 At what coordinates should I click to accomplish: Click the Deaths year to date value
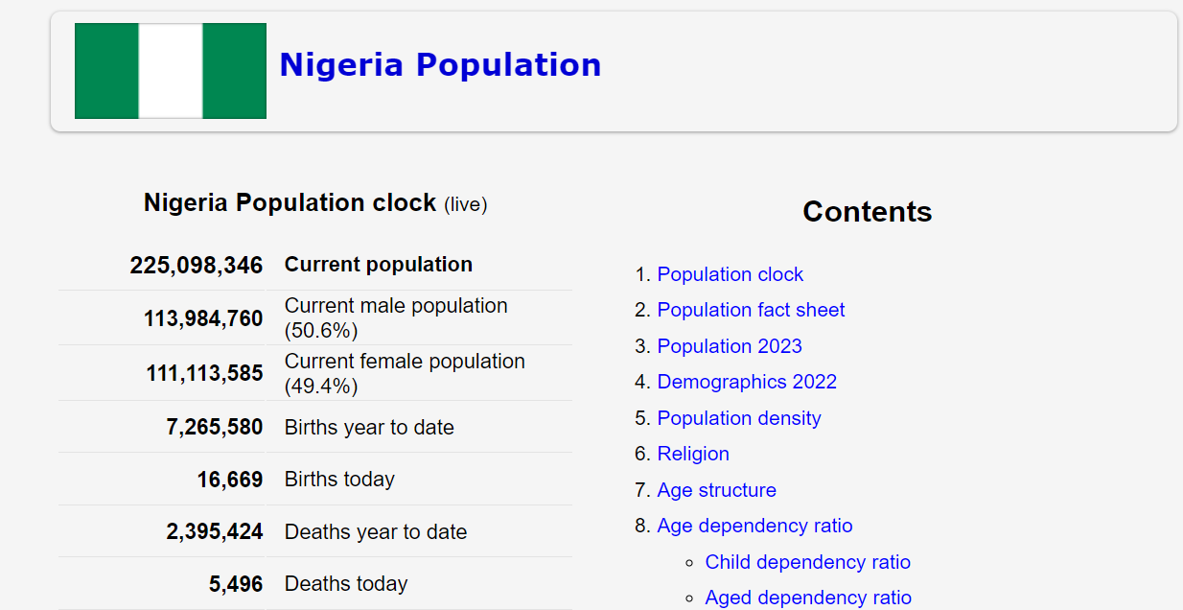point(215,532)
